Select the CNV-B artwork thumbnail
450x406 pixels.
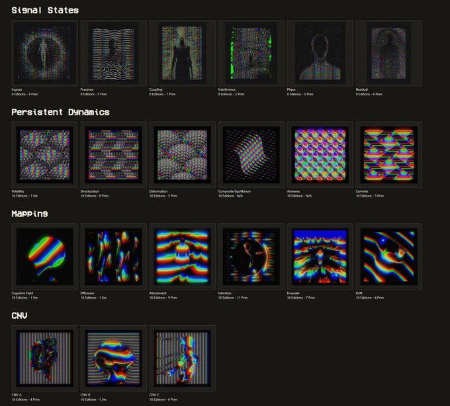(113, 358)
